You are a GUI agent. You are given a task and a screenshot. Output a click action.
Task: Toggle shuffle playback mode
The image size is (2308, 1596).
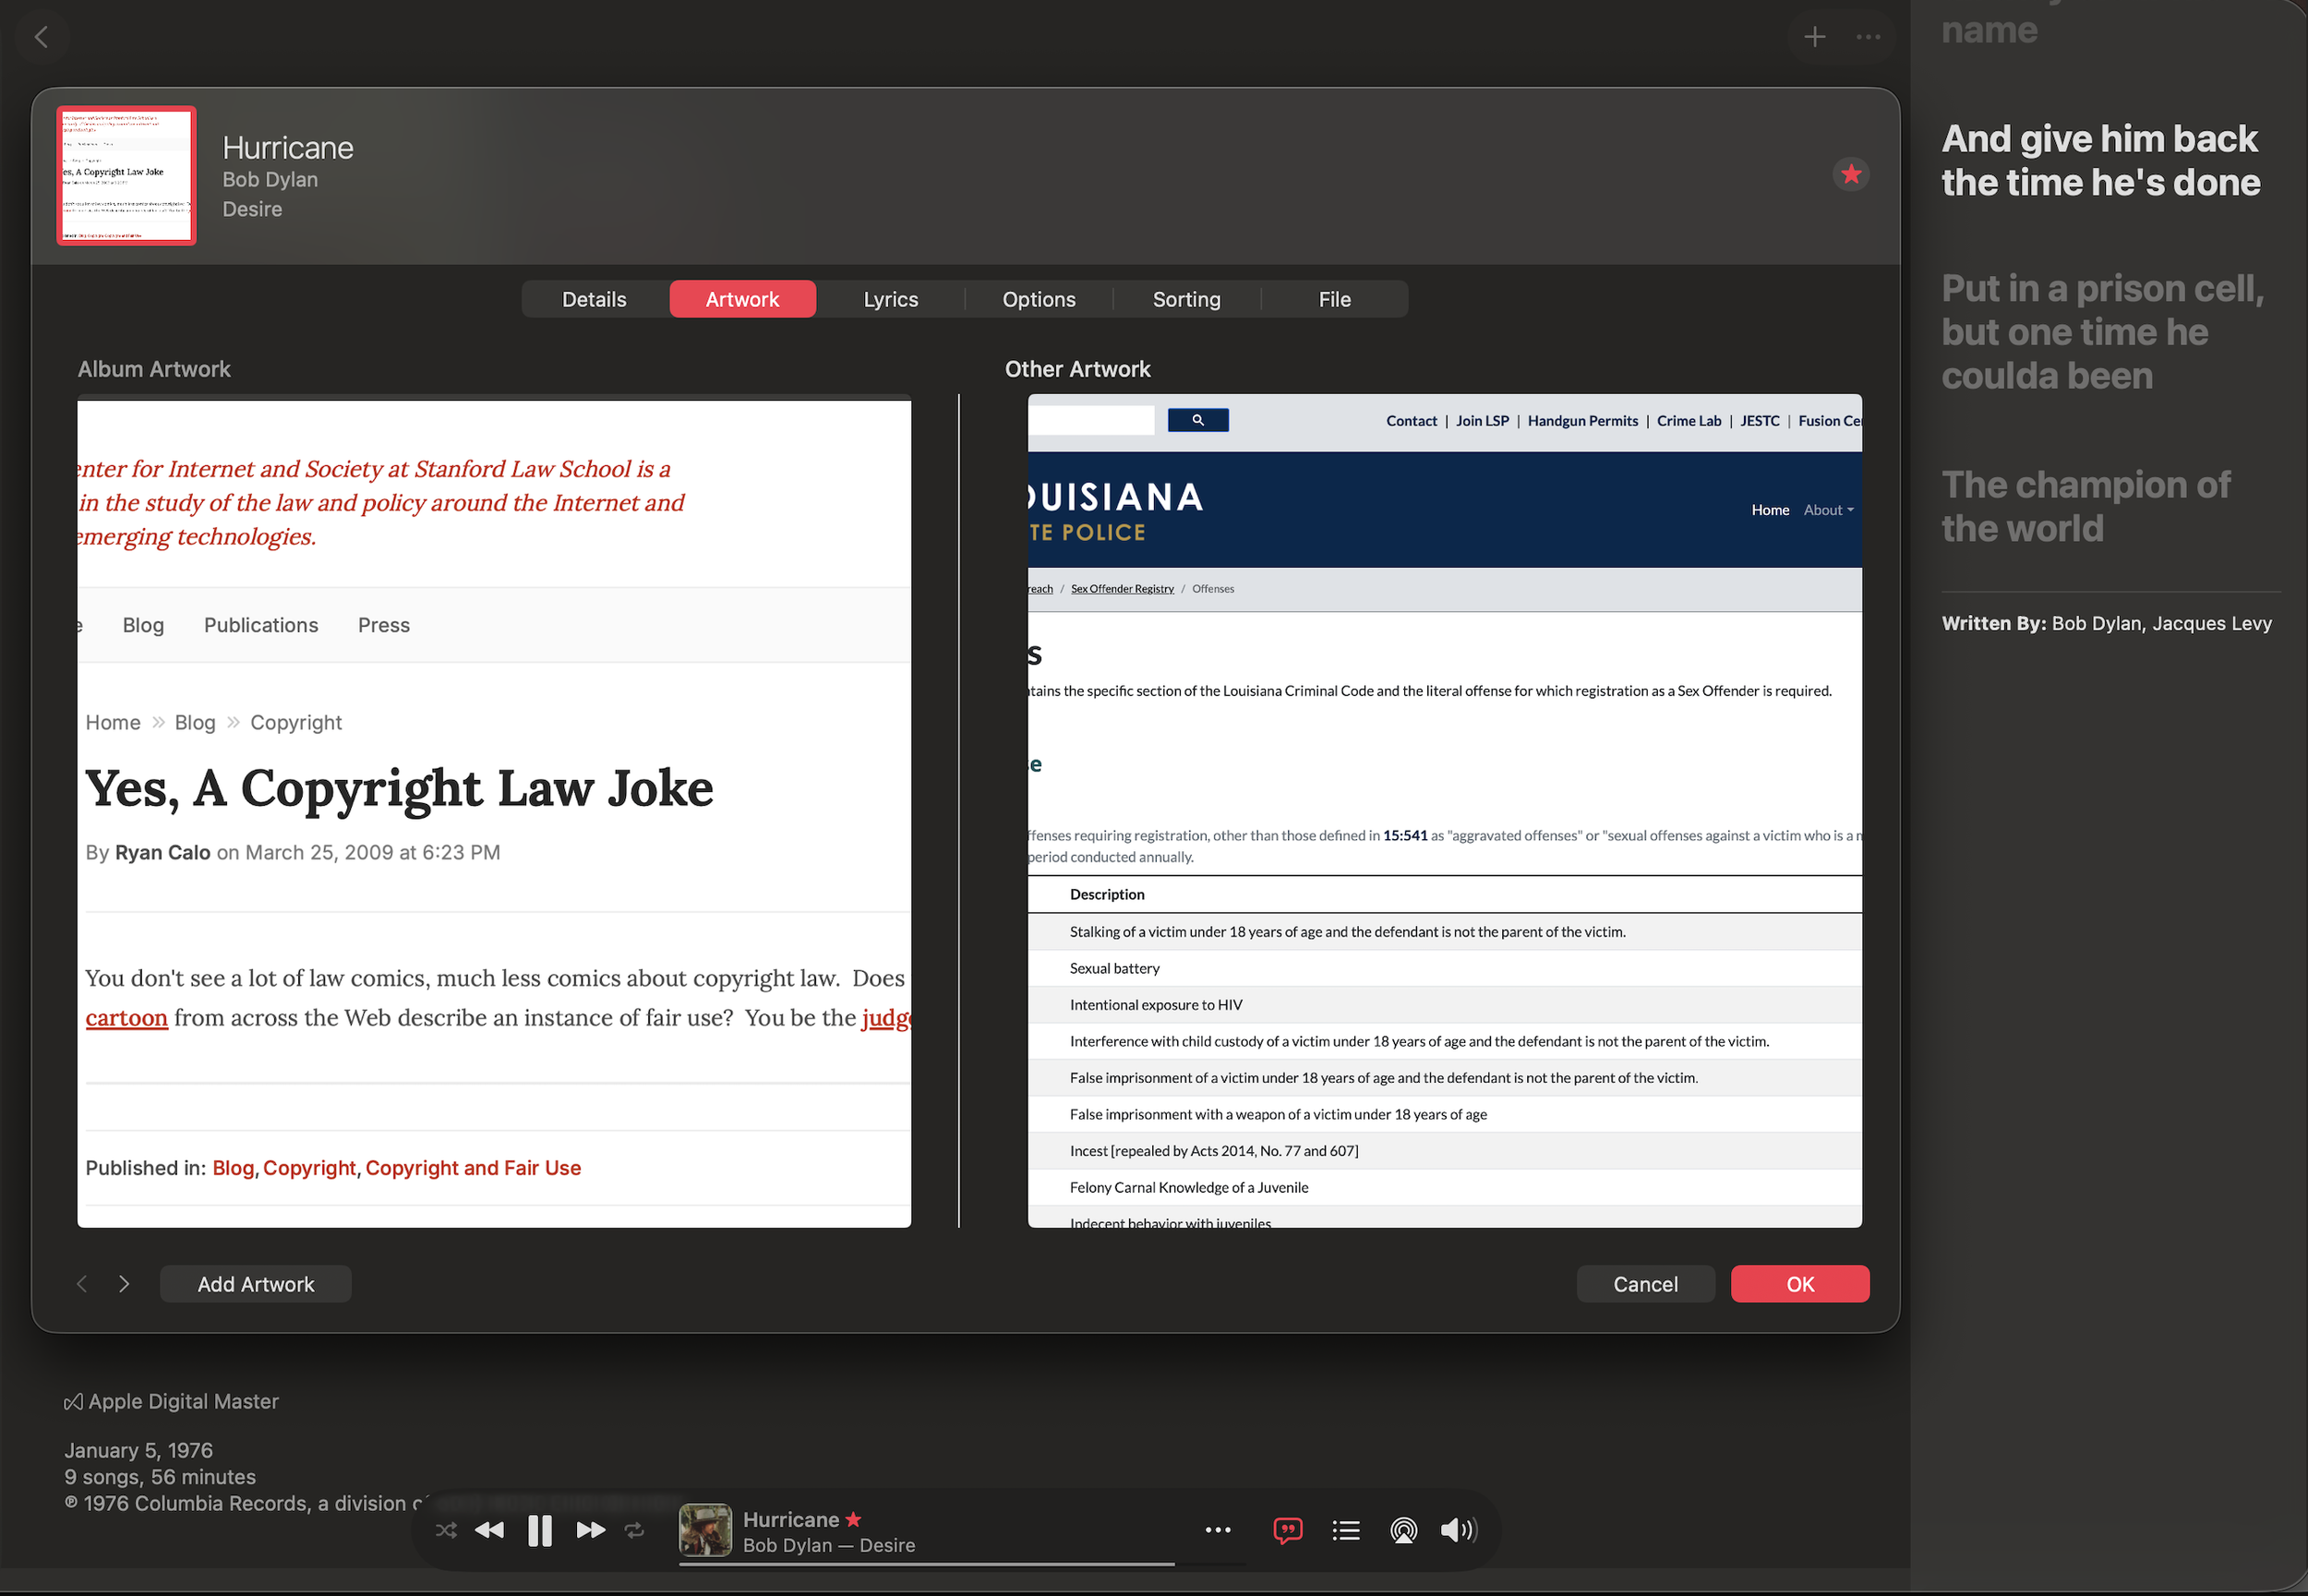pos(446,1530)
